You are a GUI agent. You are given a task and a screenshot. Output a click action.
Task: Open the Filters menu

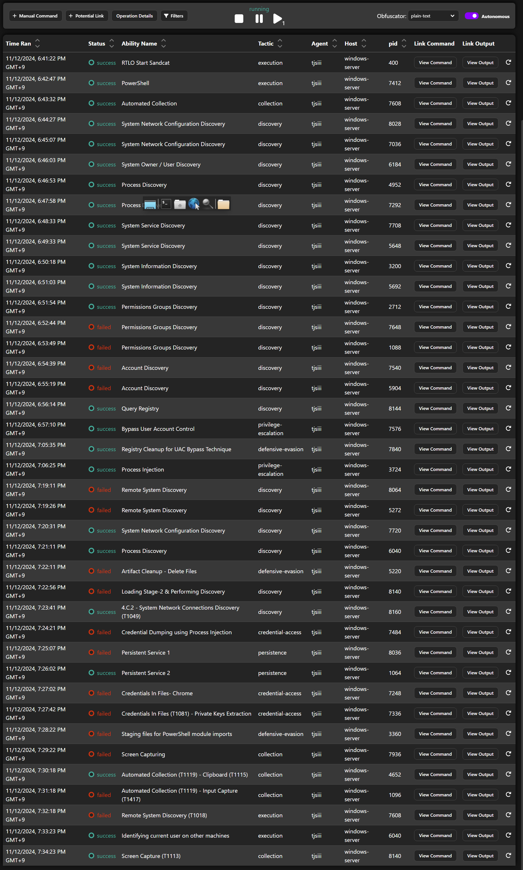pyautogui.click(x=174, y=16)
